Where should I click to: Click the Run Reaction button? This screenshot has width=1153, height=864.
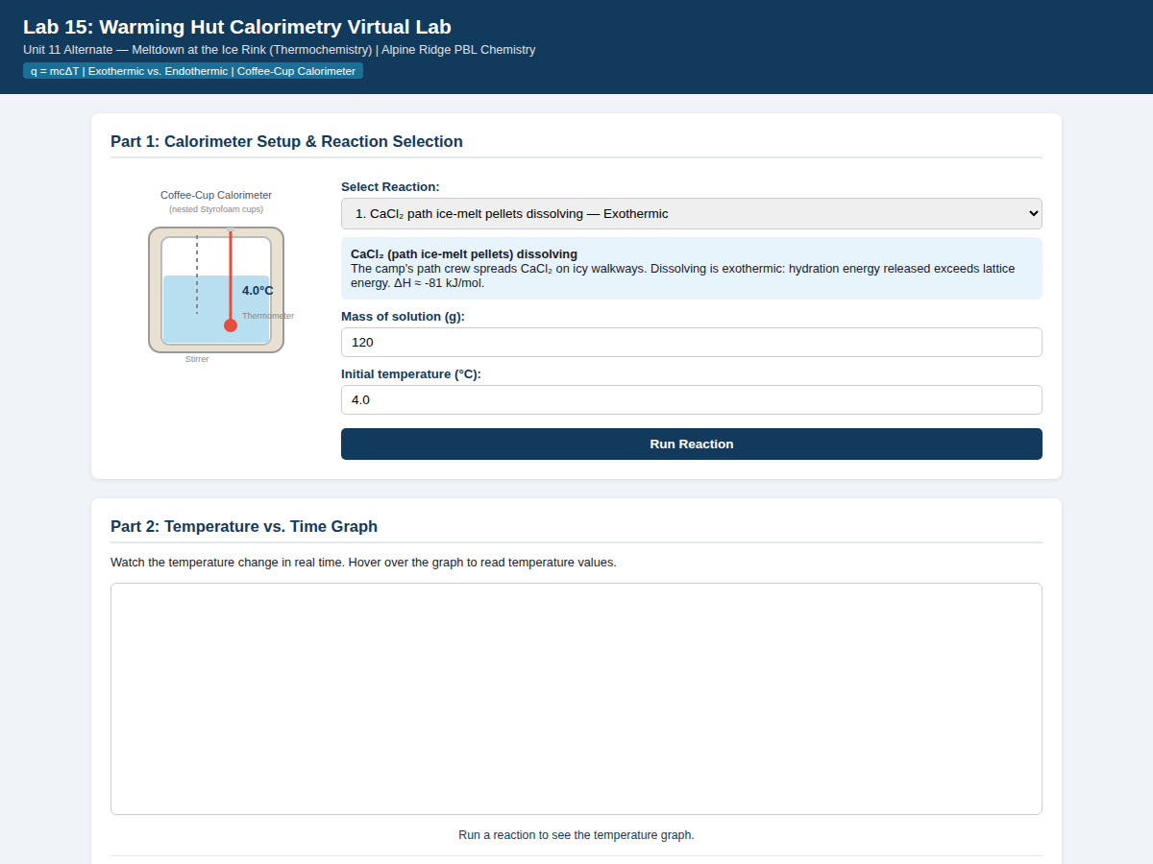click(692, 444)
